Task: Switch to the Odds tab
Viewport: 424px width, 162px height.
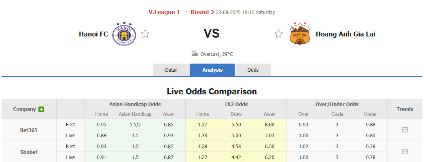Action: 253,70
